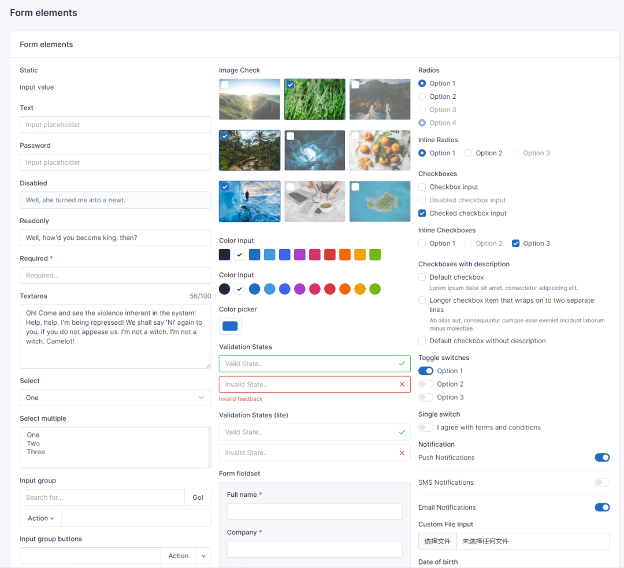Click the Readonly field about becoming king
The image size is (624, 568).
coord(116,237)
